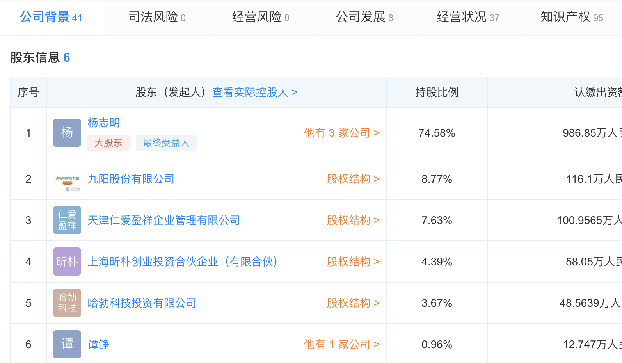Open 哈勃科技投资有限公司 company link
This screenshot has height=363, width=622.
pyautogui.click(x=142, y=303)
